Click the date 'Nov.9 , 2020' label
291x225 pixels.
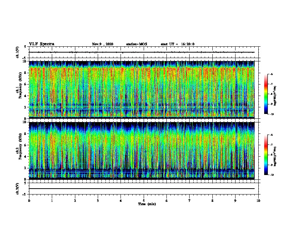pos(103,44)
